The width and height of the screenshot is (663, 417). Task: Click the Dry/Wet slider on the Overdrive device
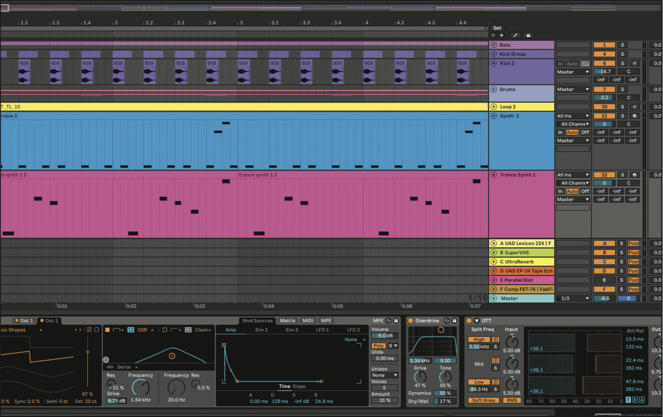tap(445, 400)
